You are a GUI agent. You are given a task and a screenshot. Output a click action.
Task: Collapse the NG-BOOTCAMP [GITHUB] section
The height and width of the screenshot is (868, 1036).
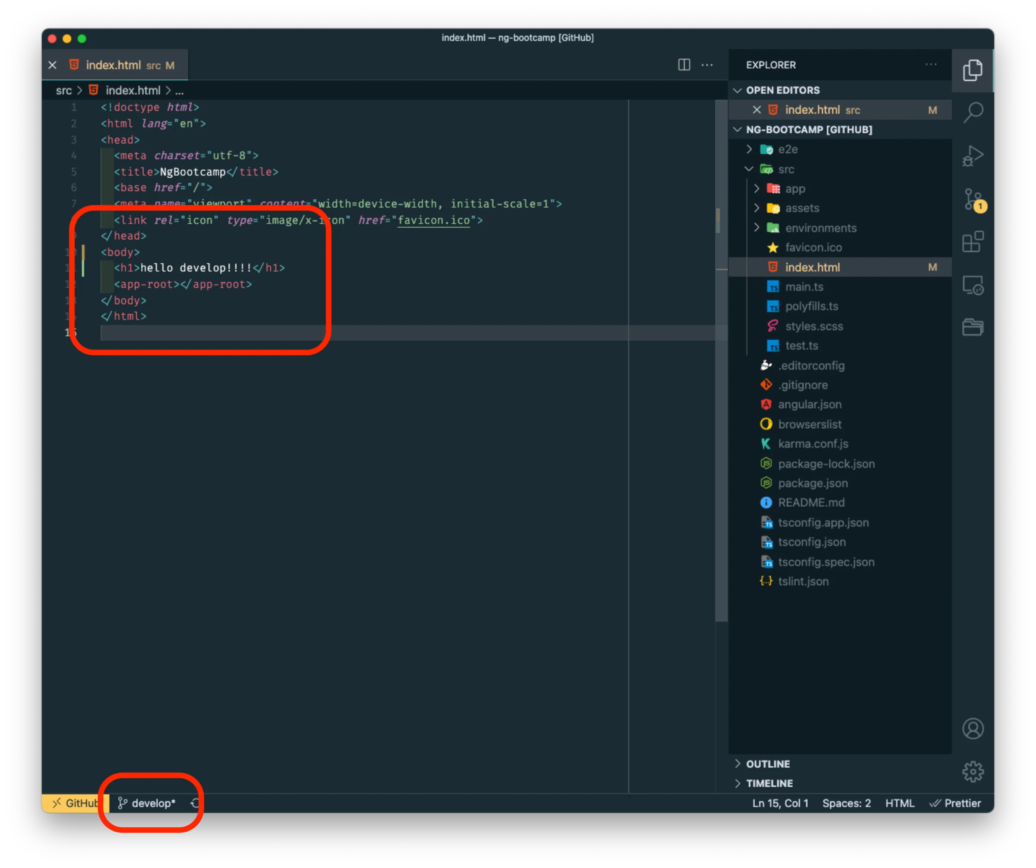(840, 130)
